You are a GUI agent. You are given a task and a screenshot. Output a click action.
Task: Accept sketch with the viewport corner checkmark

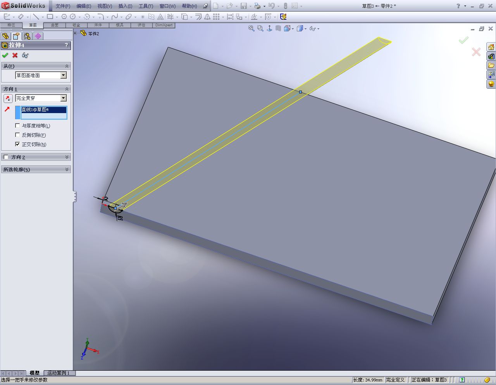coord(463,40)
